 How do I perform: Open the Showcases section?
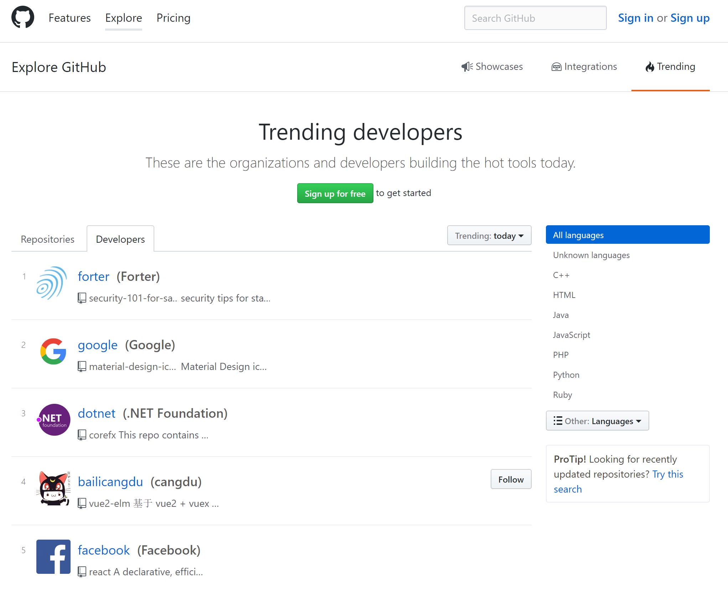pyautogui.click(x=492, y=67)
